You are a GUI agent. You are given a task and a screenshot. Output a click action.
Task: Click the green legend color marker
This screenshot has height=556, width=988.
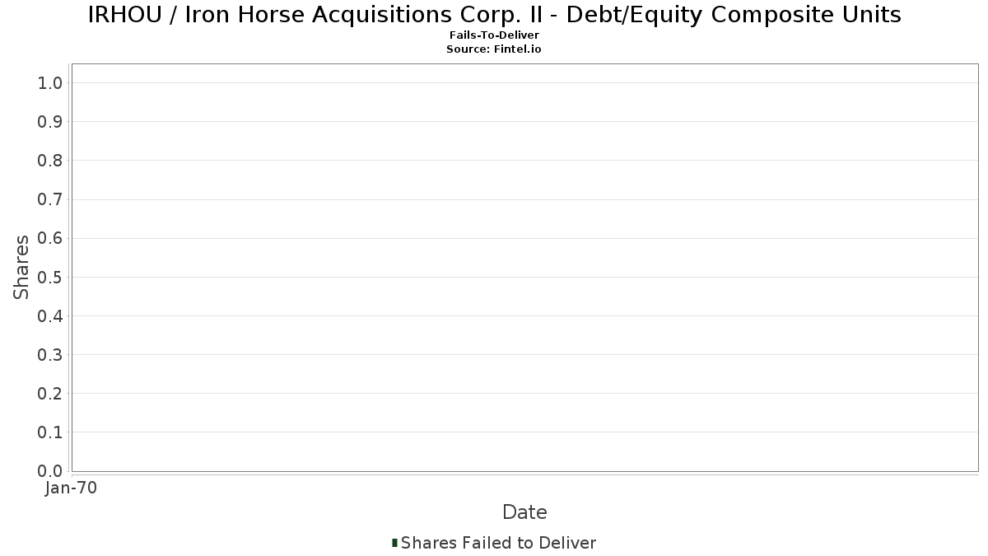click(395, 543)
